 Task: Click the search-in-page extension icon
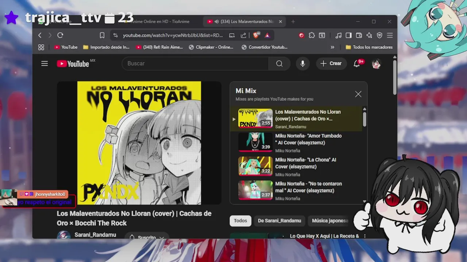point(322,35)
